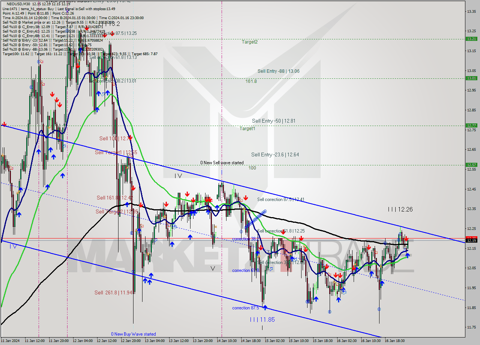The width and height of the screenshot is (480, 345).
Task: Click '12 Jan 04:00' on the time axis
Action: (x=82, y=341)
